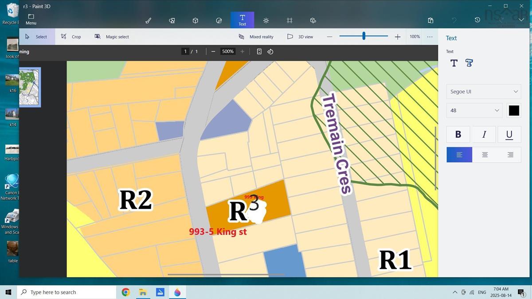Select the Stickers tool
Viewport: 532px width, 299px height.
pyautogui.click(x=219, y=20)
